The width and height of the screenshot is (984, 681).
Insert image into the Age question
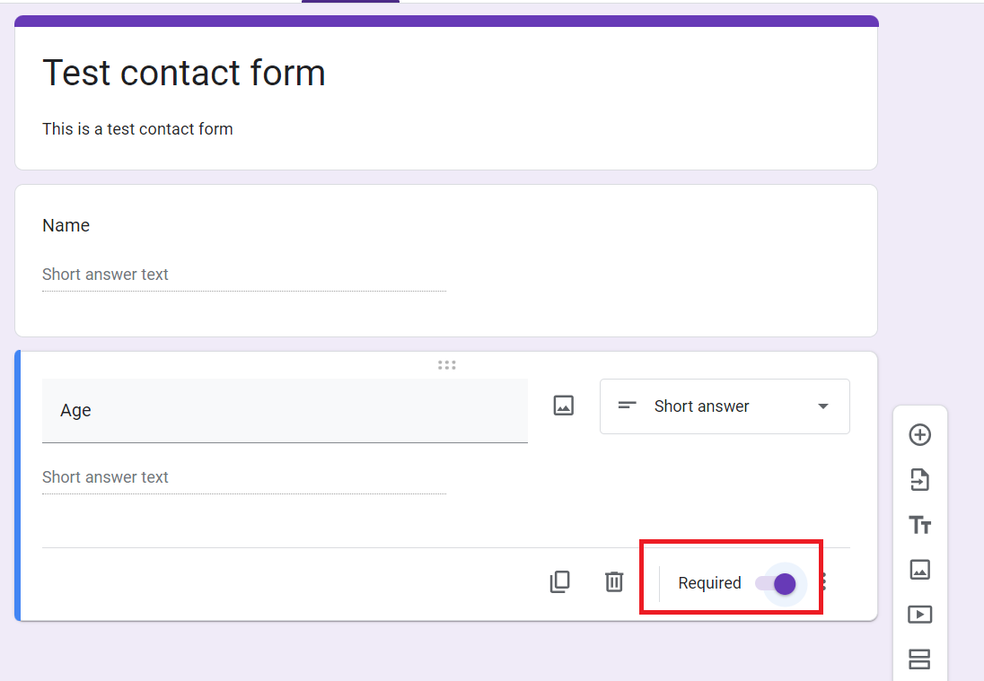click(x=564, y=406)
